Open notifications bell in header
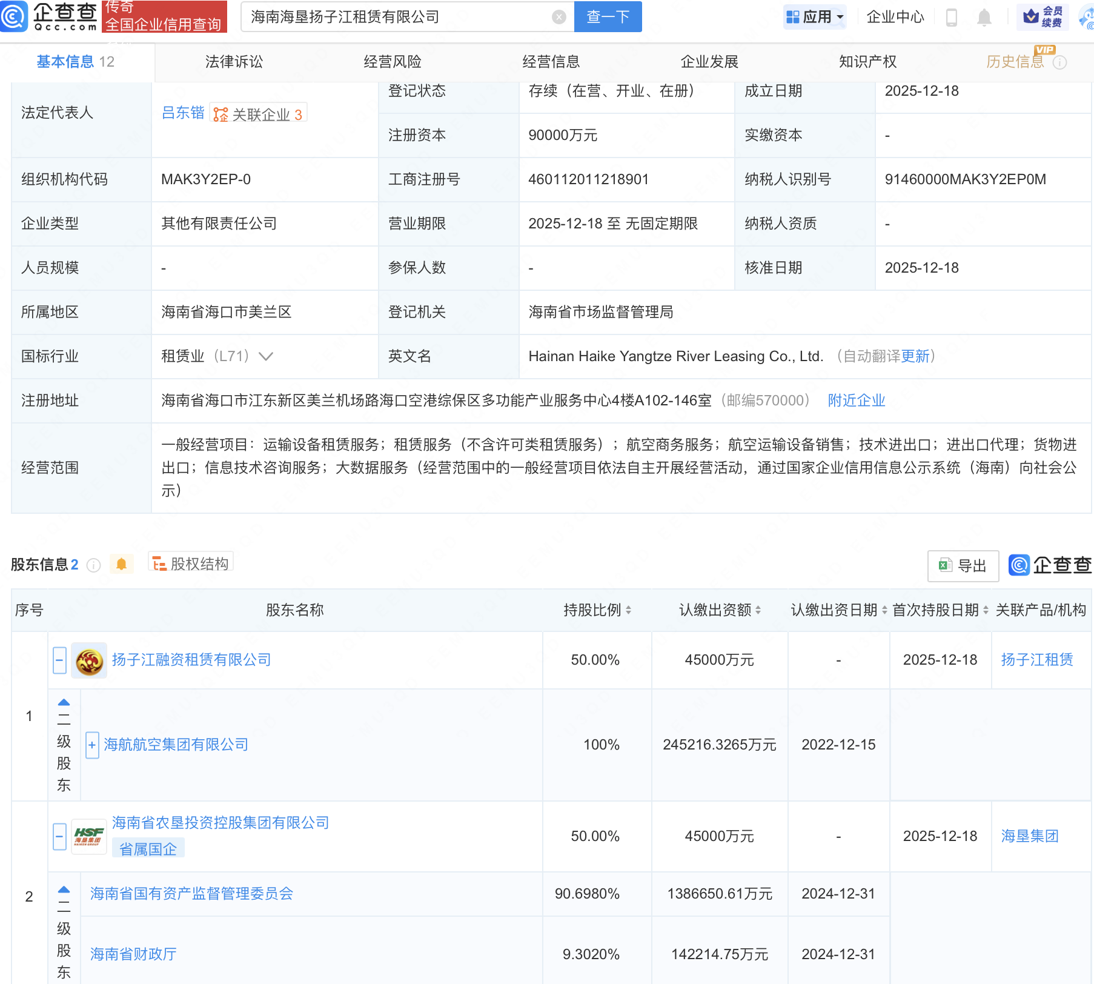 [984, 18]
